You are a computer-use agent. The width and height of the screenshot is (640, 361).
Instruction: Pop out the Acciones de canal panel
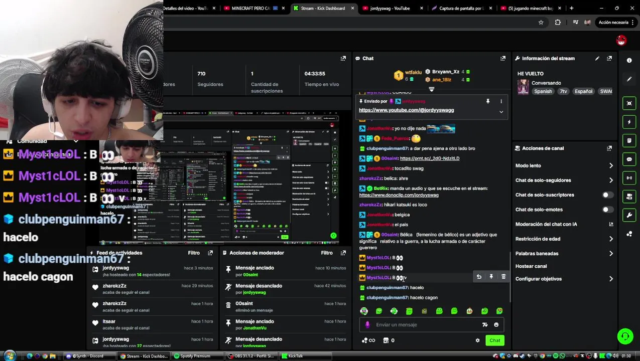(609, 148)
